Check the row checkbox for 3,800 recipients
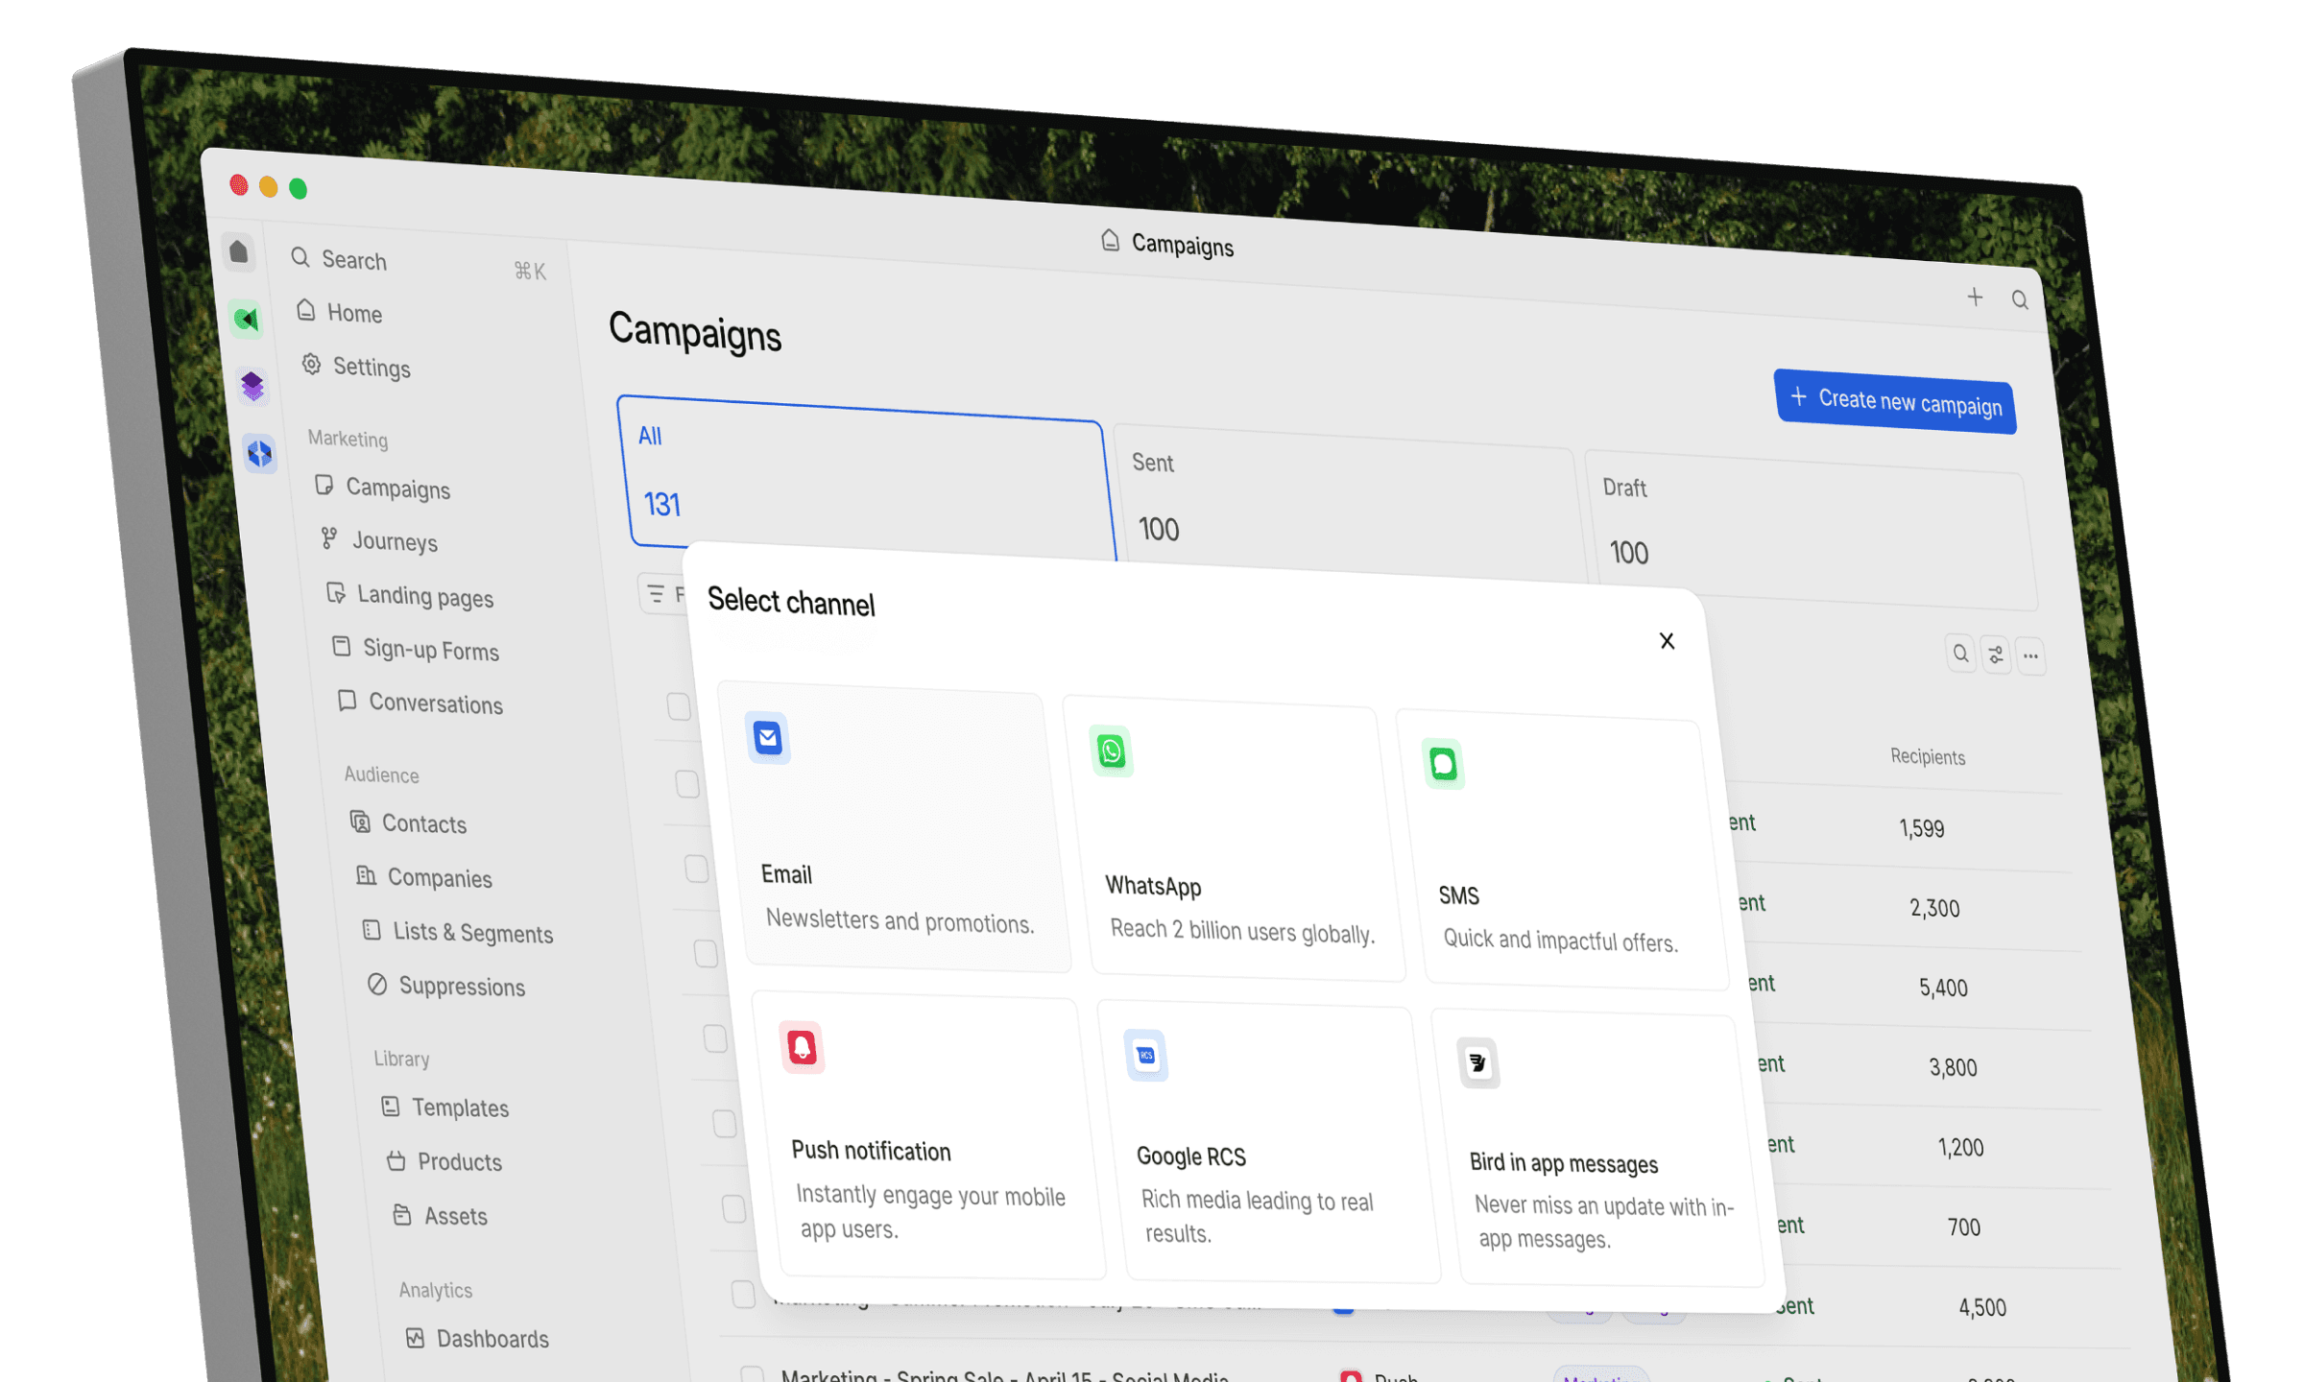 coord(715,1038)
